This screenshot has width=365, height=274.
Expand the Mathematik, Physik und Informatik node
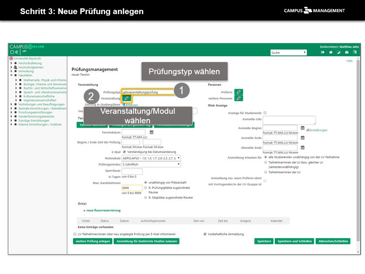point(16,80)
